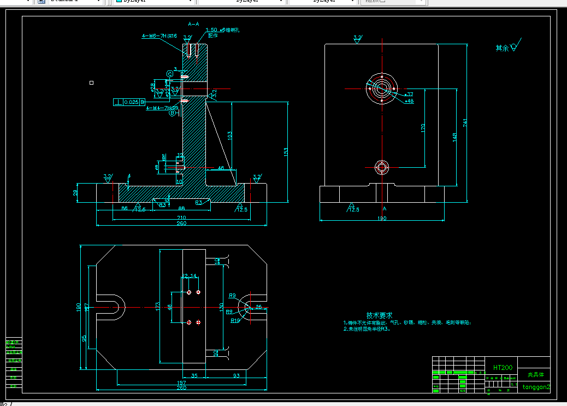Select the 103 vertical dimension
Viewport: 567px width, 406px height.
pos(229,136)
